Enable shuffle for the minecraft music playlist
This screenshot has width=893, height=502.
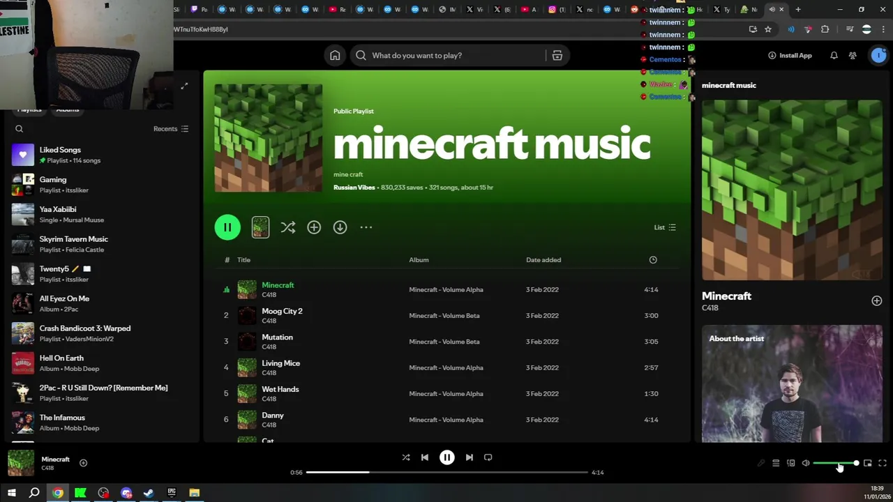point(287,227)
